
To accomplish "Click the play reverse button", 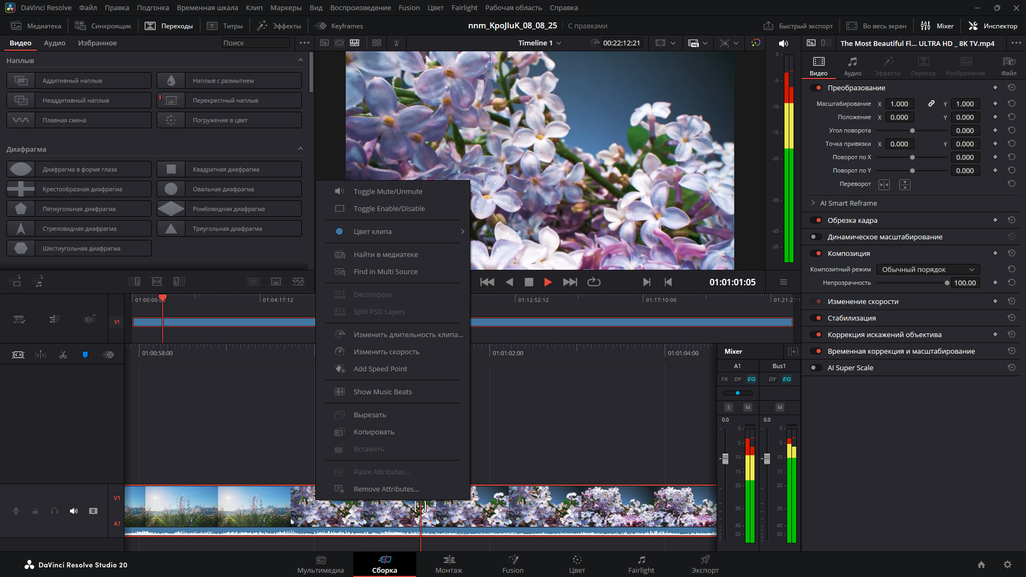I will pos(509,282).
